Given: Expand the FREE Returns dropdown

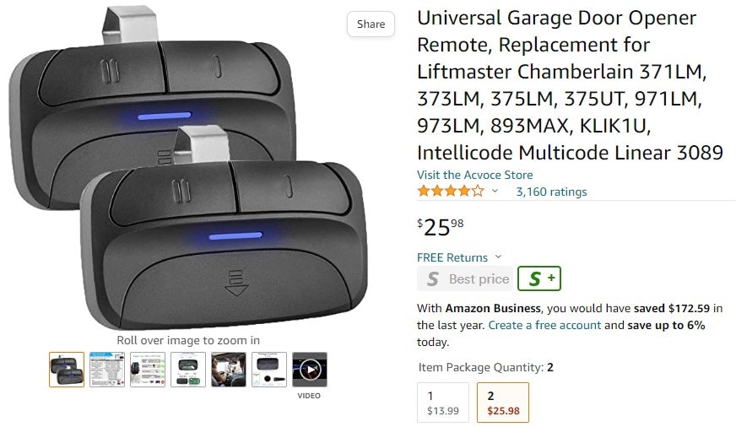Looking at the screenshot, I should [459, 257].
